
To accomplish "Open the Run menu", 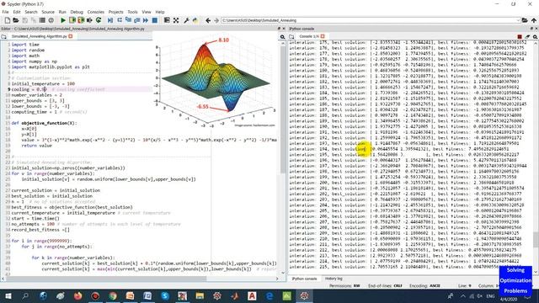I will 62,12.
